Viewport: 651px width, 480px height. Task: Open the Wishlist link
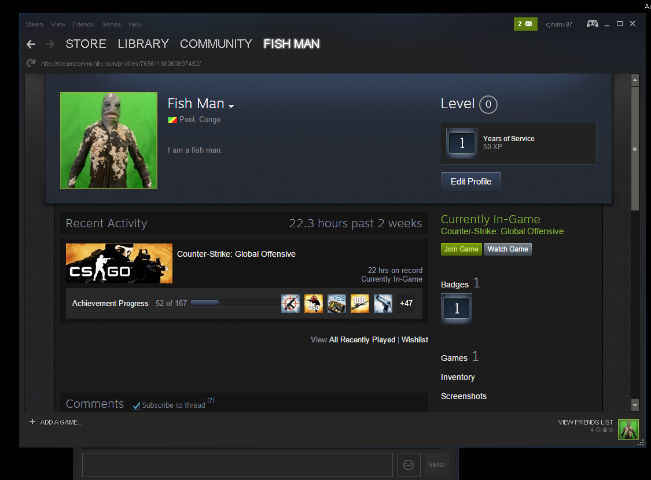[x=415, y=340]
